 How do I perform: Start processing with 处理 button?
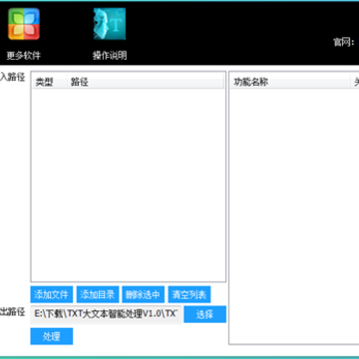tap(52, 336)
